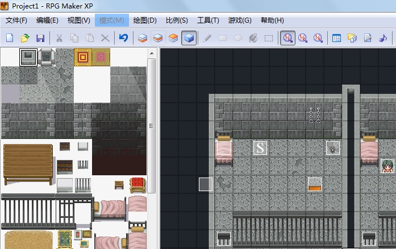Viewport: 396px width, 249px height.
Task: Open the 工具(T) menu
Action: tap(208, 20)
